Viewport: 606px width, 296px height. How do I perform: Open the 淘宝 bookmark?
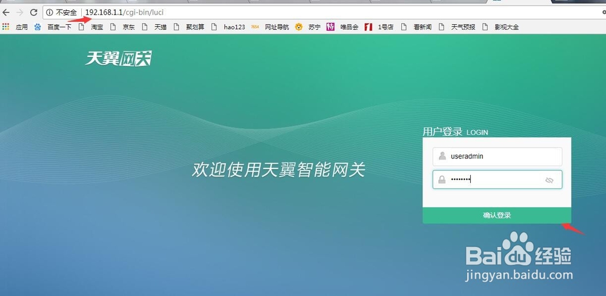92,27
